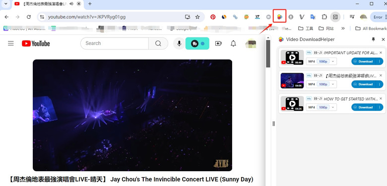
Task: Show more bookmarks via double chevron
Action: click(x=343, y=28)
